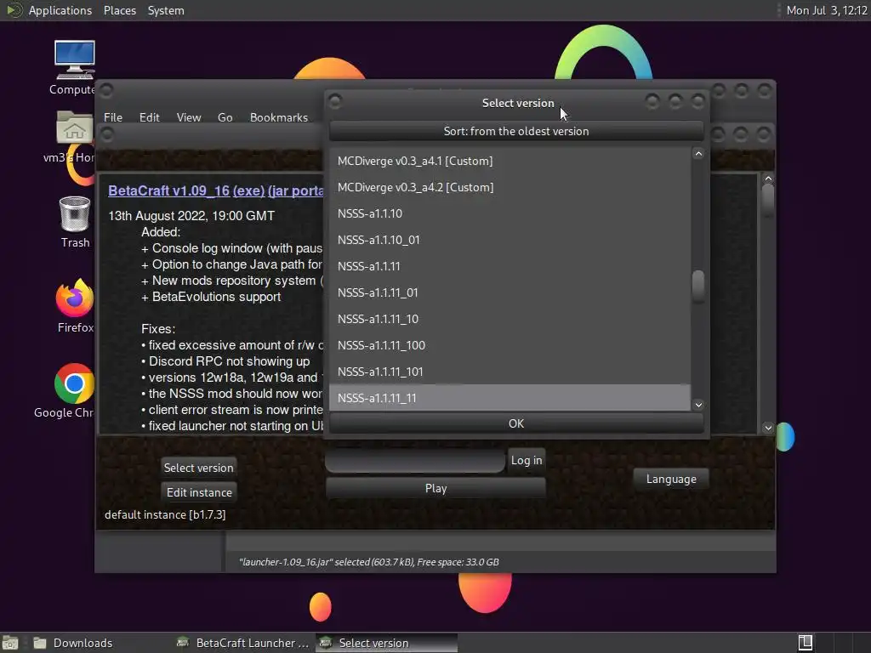Click the version list scrollbar thumb
This screenshot has width=871, height=653.
[x=698, y=286]
